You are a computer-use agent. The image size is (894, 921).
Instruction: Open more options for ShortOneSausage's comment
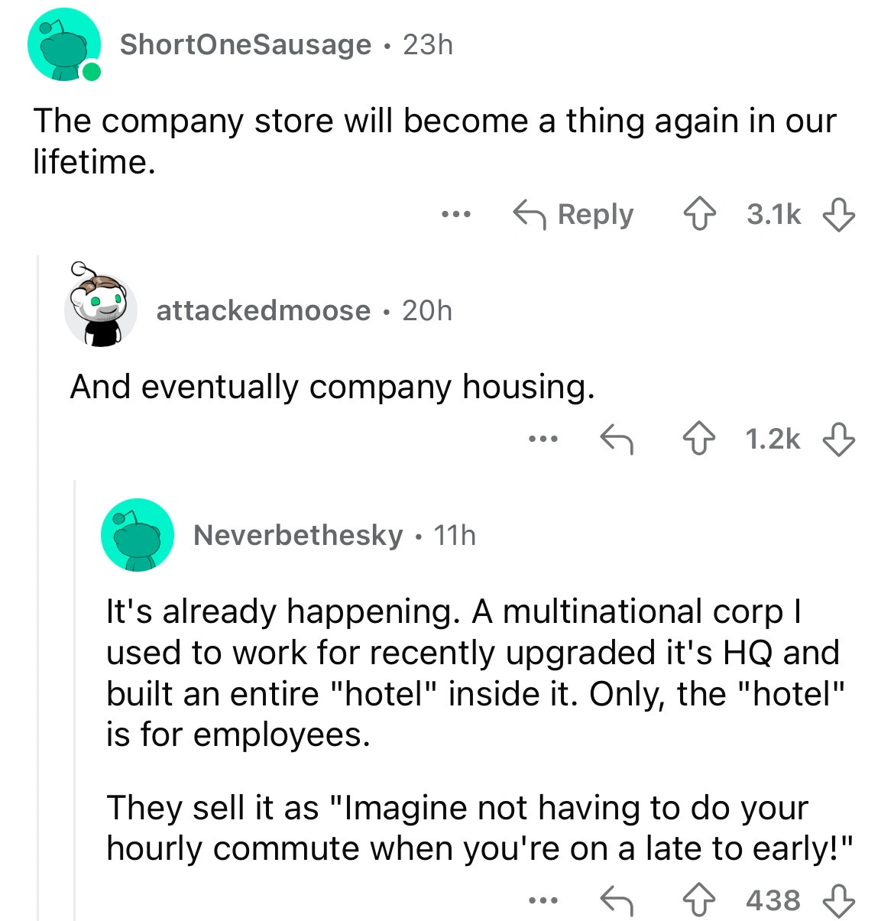tap(455, 215)
